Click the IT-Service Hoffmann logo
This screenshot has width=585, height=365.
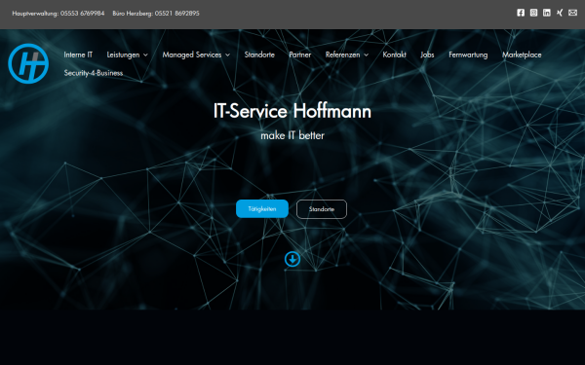coord(28,63)
